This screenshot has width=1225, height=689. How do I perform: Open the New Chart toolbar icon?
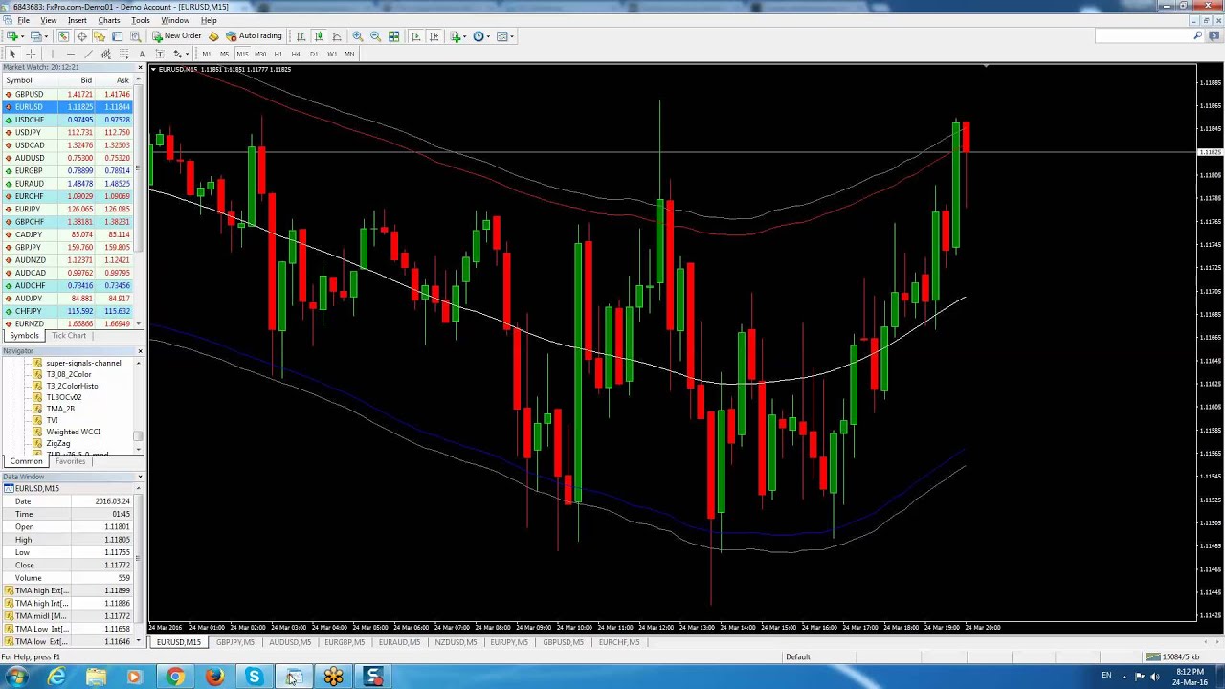point(12,36)
